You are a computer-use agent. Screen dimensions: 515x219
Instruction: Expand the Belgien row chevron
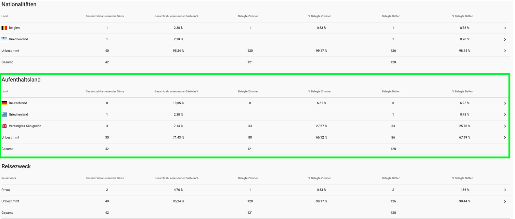(505, 28)
